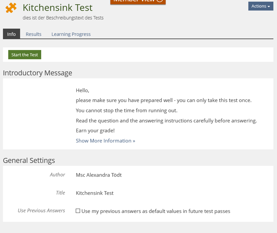Go to the Learning Progress tab
Image resolution: width=277 pixels, height=233 pixels.
71,34
